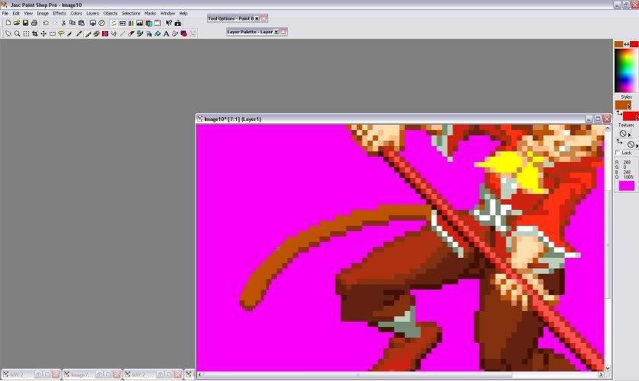This screenshot has width=639, height=381.
Task: Click the red background style swatch
Action: [x=629, y=116]
